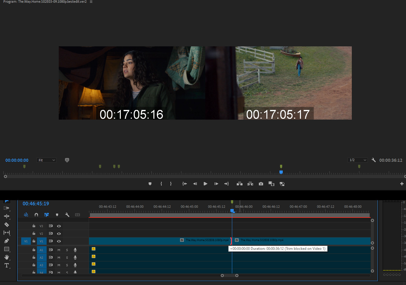Enable voice-over record on A3
Image resolution: width=406 pixels, height=285 pixels.
(x=75, y=265)
